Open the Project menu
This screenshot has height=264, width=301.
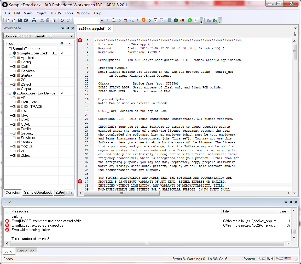click(41, 13)
